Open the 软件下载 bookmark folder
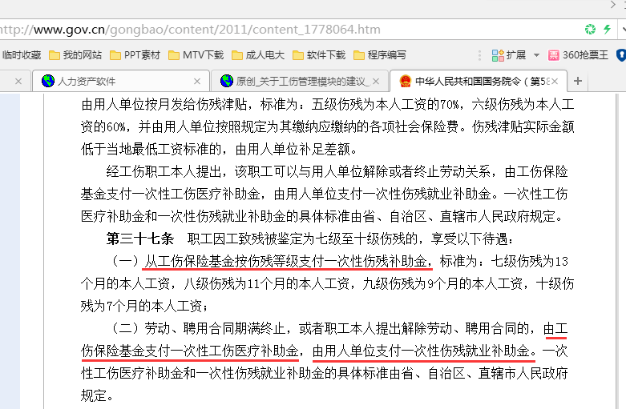Image resolution: width=626 pixels, height=409 pixels. click(x=319, y=55)
